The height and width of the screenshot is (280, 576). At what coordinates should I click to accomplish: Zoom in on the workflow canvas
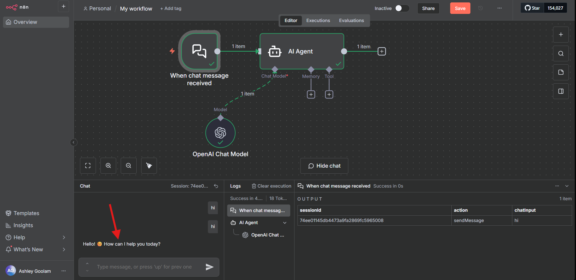pos(108,166)
